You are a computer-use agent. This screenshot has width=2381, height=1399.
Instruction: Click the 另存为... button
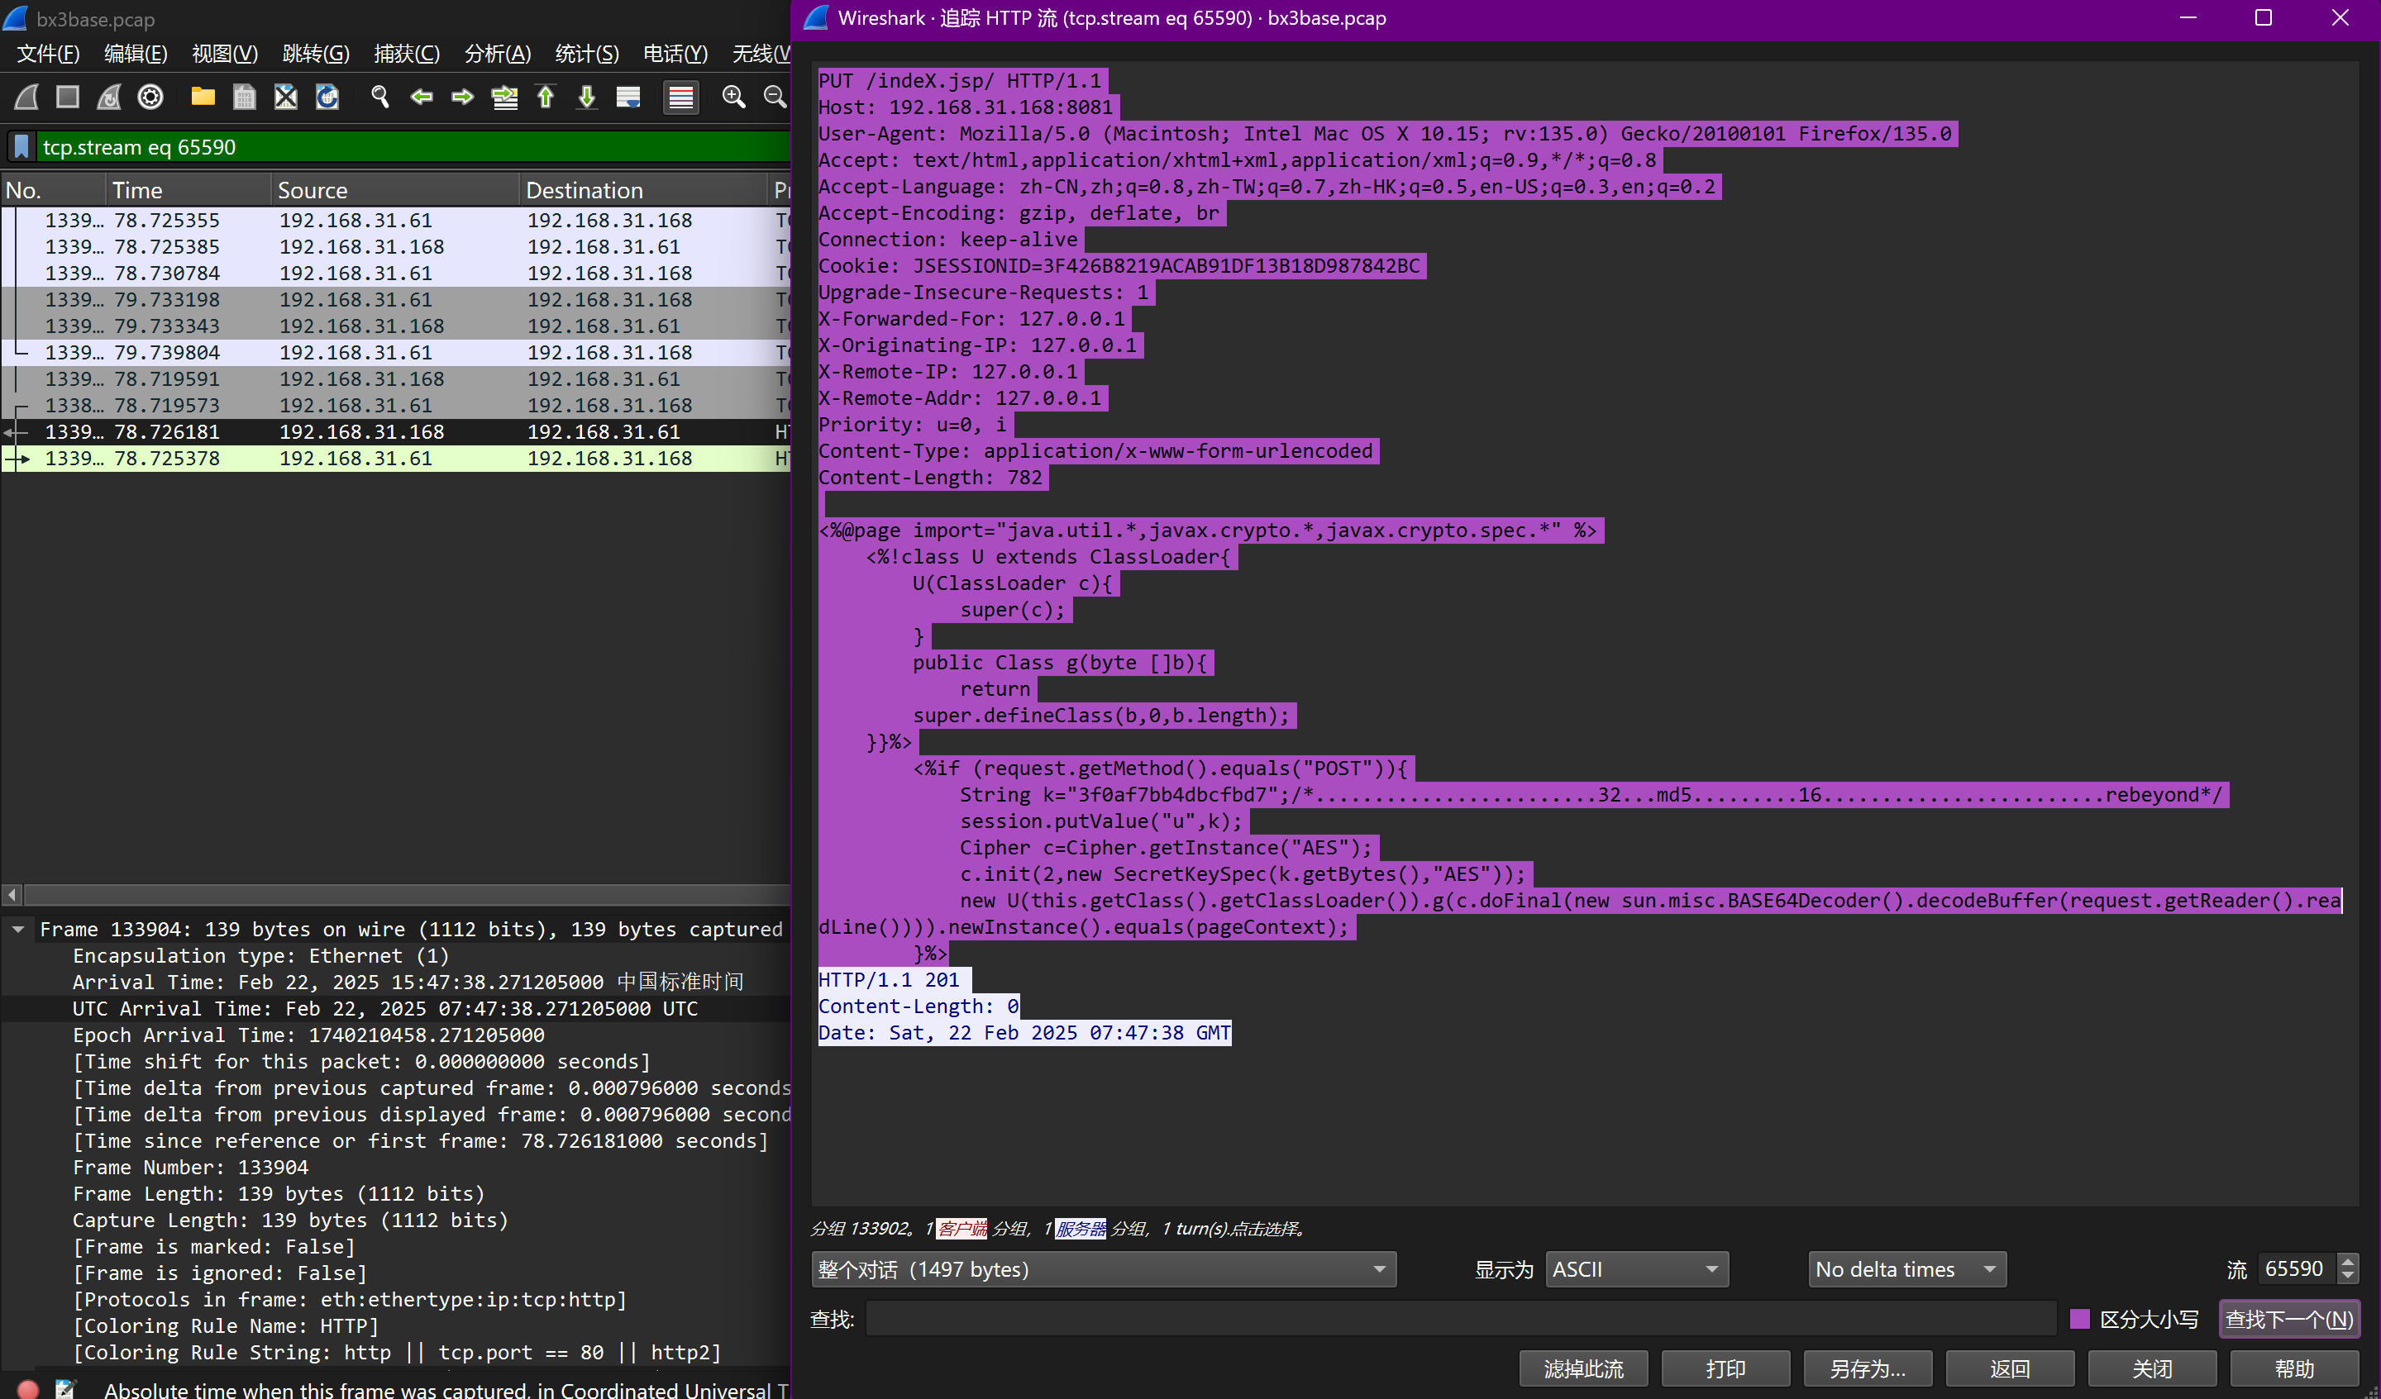coord(1867,1368)
